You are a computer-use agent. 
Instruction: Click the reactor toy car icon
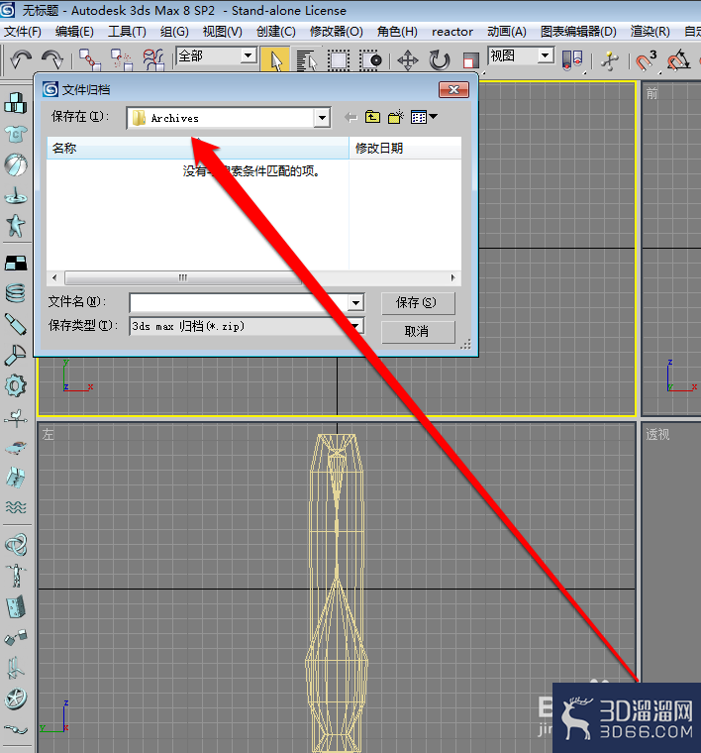click(x=16, y=448)
